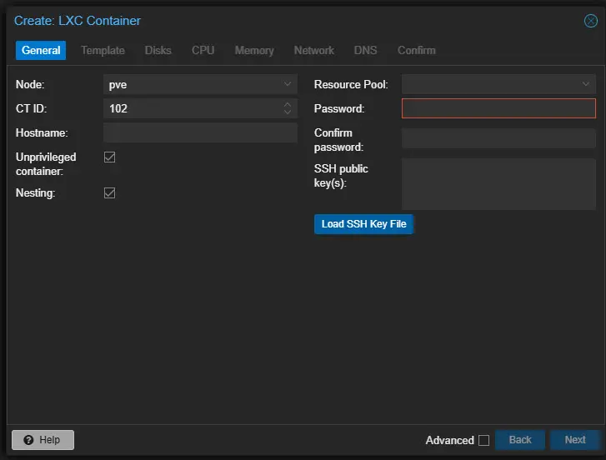The width and height of the screenshot is (606, 460).
Task: Enable the Advanced checkbox
Action: (483, 440)
